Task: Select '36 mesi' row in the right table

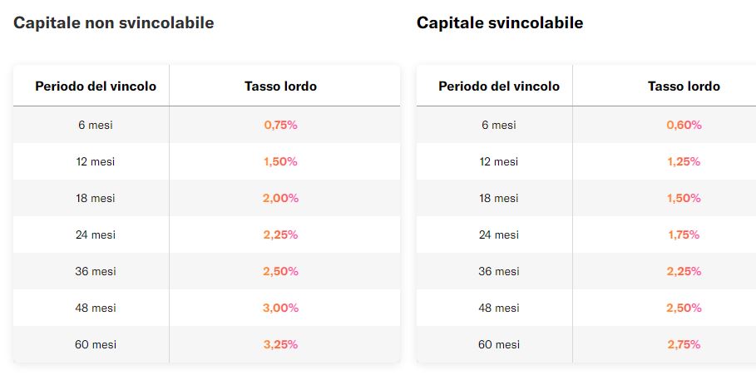Action: (586, 271)
